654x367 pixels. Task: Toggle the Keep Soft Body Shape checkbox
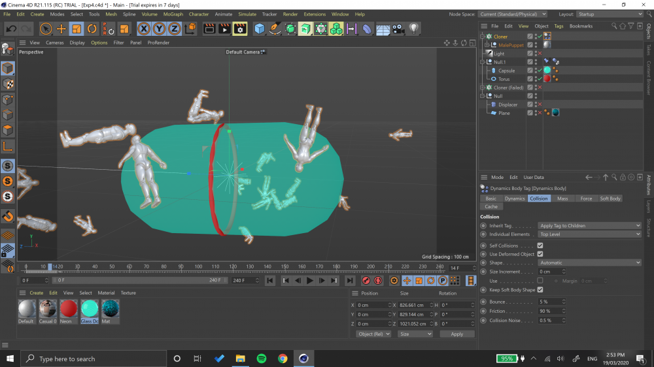540,290
